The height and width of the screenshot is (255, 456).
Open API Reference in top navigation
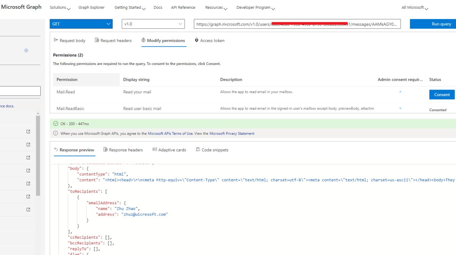click(183, 8)
